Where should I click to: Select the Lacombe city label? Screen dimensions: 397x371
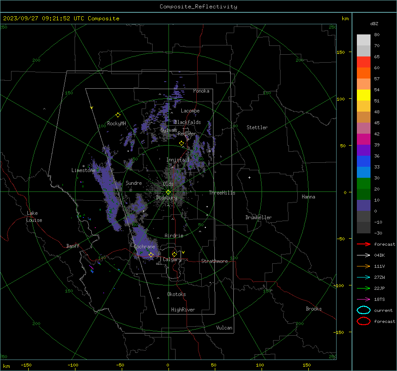[190, 111]
